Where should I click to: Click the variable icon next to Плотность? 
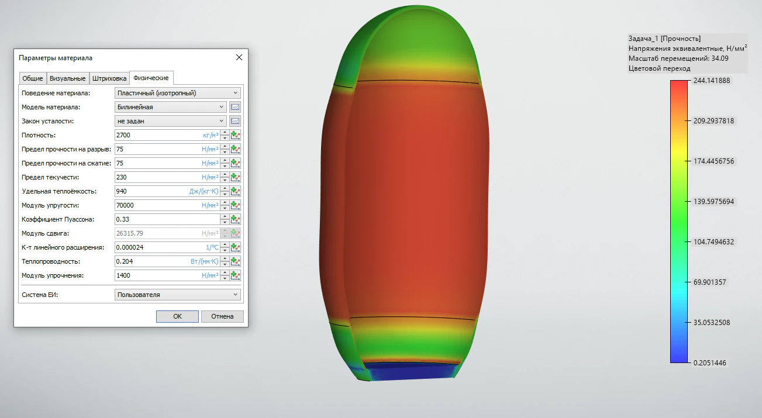click(236, 135)
